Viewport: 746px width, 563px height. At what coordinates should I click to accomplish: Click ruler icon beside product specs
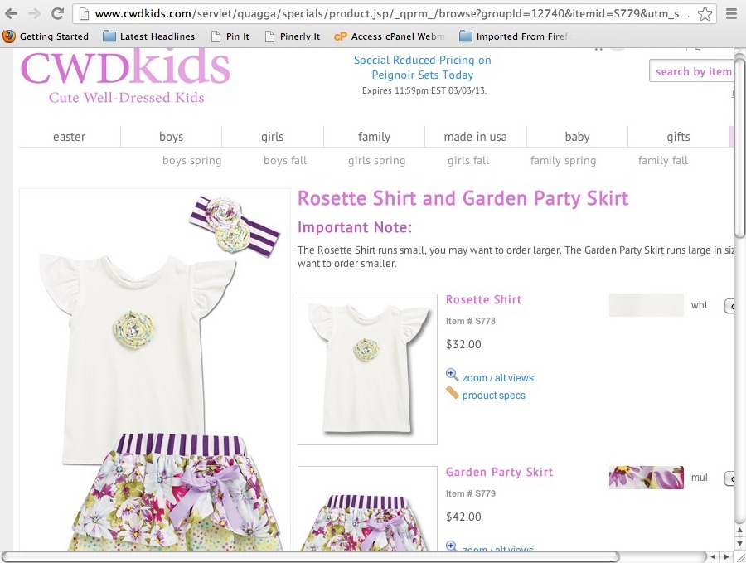point(452,393)
